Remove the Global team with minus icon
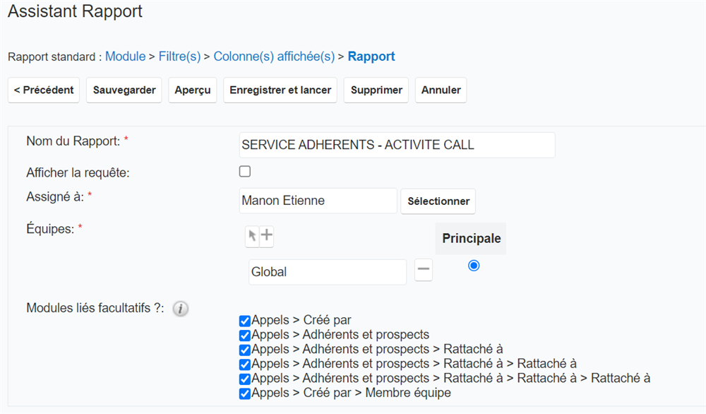Screen dimensions: 706x414 tap(424, 271)
